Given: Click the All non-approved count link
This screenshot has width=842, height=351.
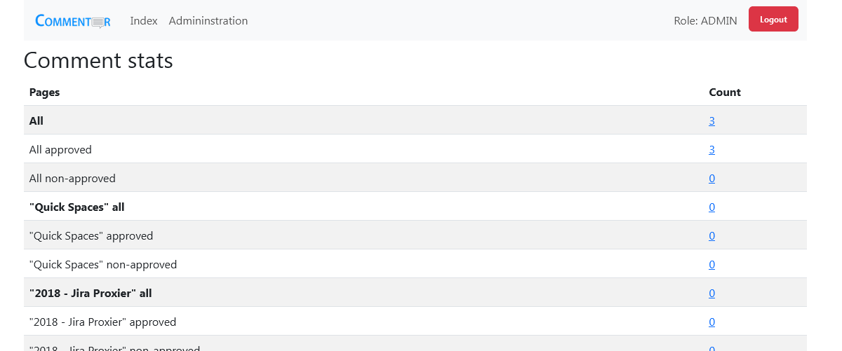Looking at the screenshot, I should tap(711, 178).
